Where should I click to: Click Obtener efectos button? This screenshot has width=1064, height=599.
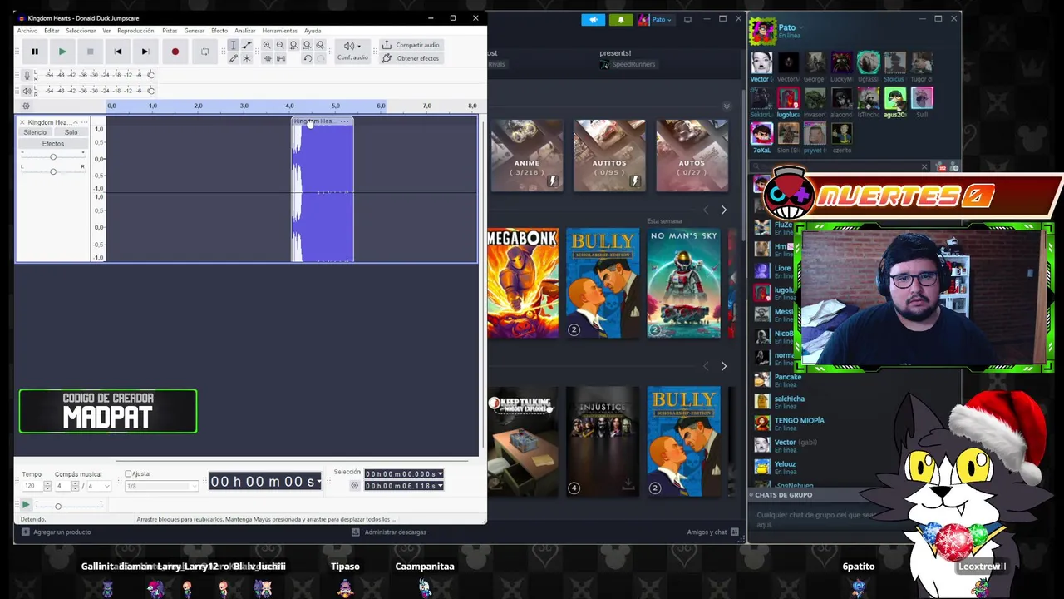coord(411,58)
